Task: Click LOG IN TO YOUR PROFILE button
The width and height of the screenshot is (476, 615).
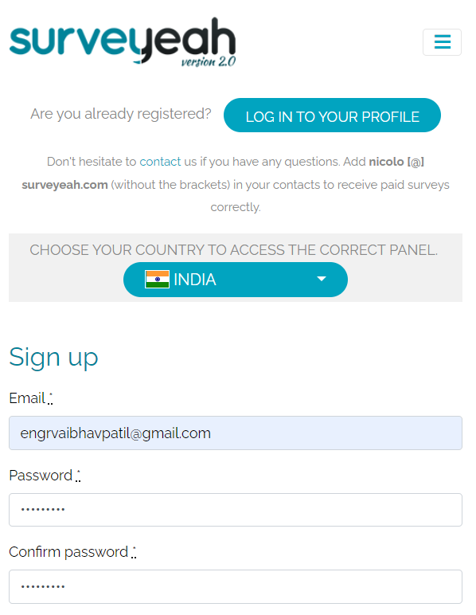Action: pyautogui.click(x=332, y=116)
